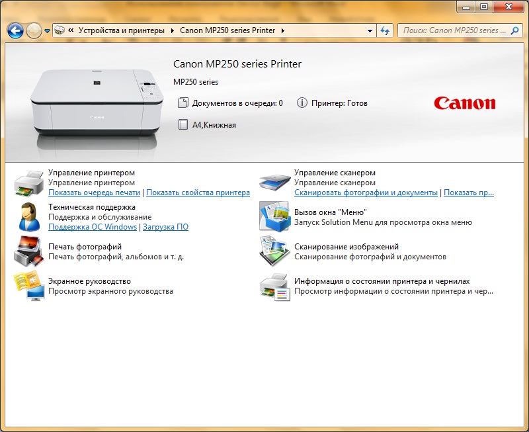Expand the double-chevron breadcrumb overflow

click(x=71, y=30)
